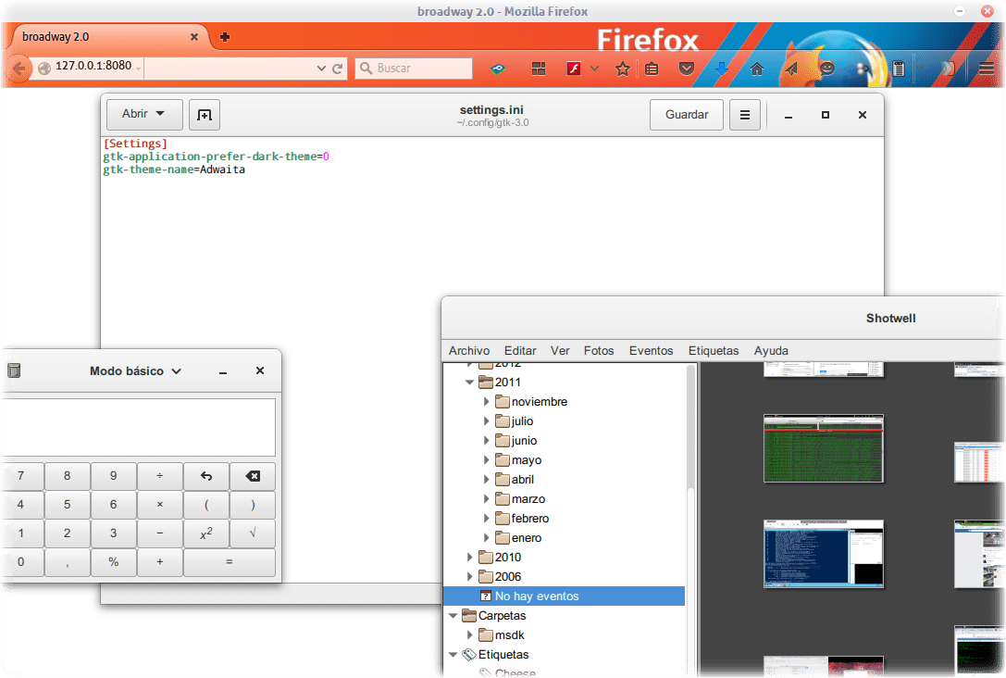This screenshot has width=1006, height=678.
Task: Collapse the Etiquetas section
Action: tap(453, 655)
